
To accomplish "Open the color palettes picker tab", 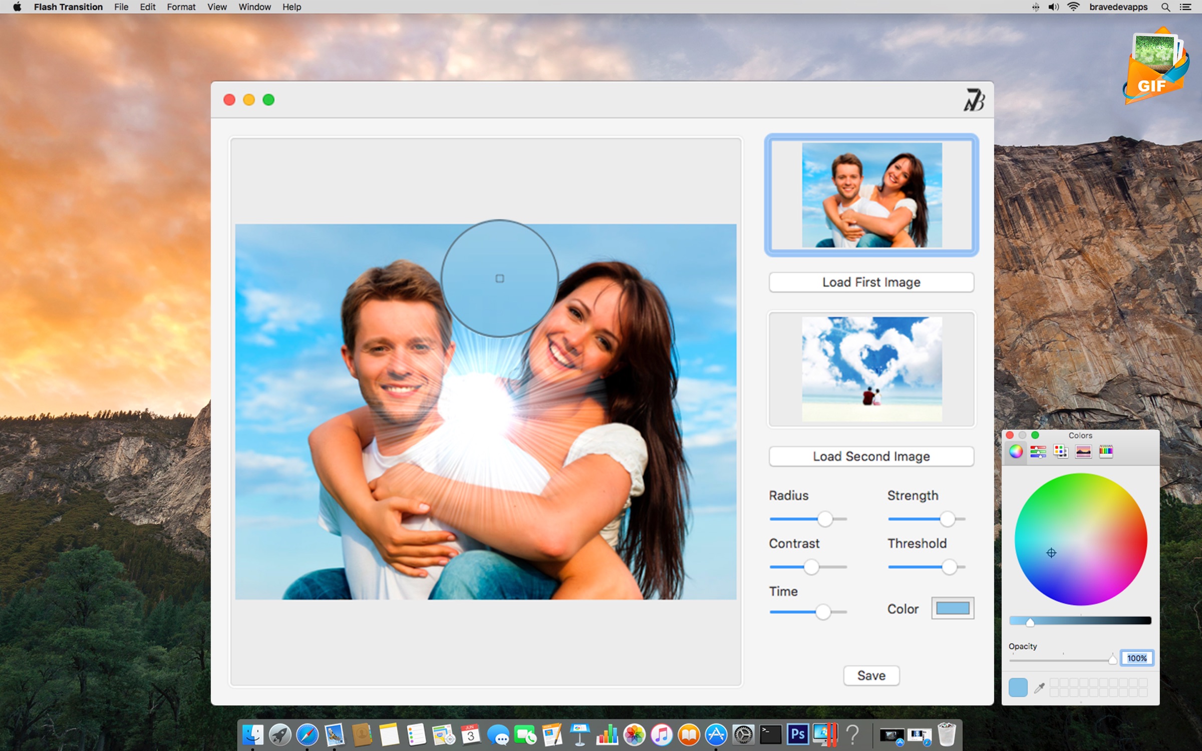I will click(1060, 452).
